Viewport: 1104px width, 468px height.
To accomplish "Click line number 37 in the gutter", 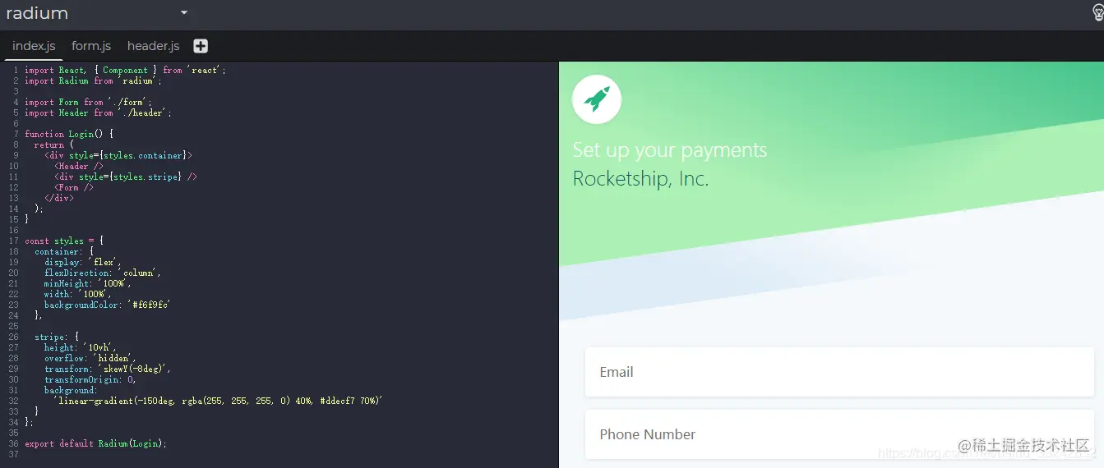I will coord(13,454).
